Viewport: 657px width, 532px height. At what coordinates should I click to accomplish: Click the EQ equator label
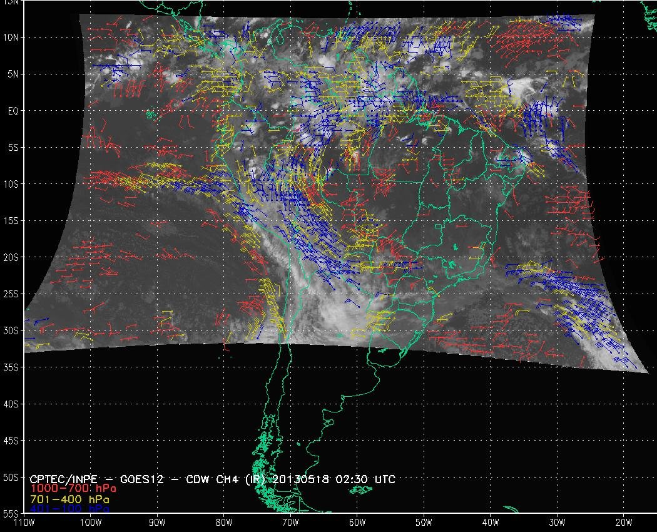click(x=13, y=111)
